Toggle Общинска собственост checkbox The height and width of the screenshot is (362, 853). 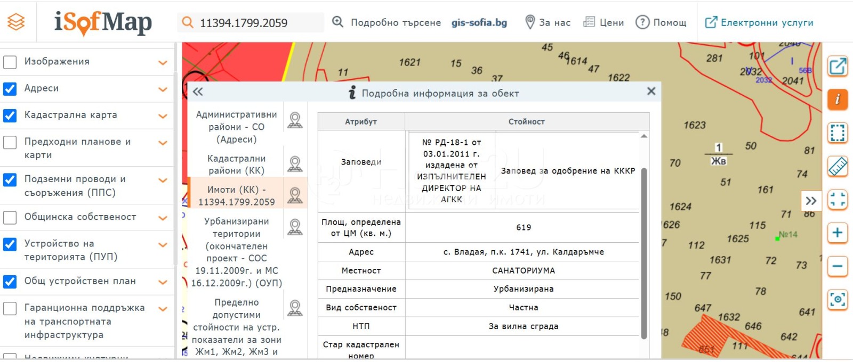pos(10,217)
